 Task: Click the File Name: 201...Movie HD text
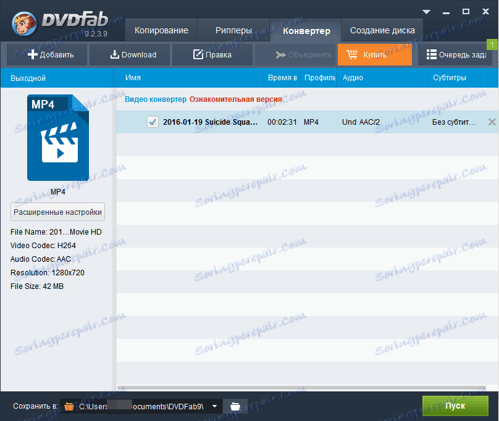tap(56, 232)
